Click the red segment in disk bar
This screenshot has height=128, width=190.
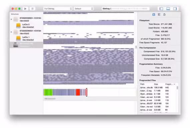[x=78, y=92]
